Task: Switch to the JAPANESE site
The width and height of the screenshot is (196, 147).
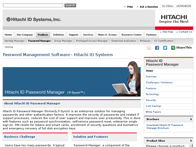Action: pos(184,6)
